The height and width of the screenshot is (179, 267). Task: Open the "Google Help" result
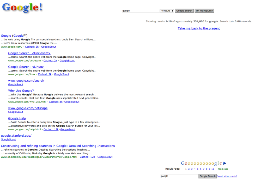point(17,118)
